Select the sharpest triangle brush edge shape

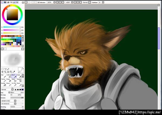pos(15,89)
